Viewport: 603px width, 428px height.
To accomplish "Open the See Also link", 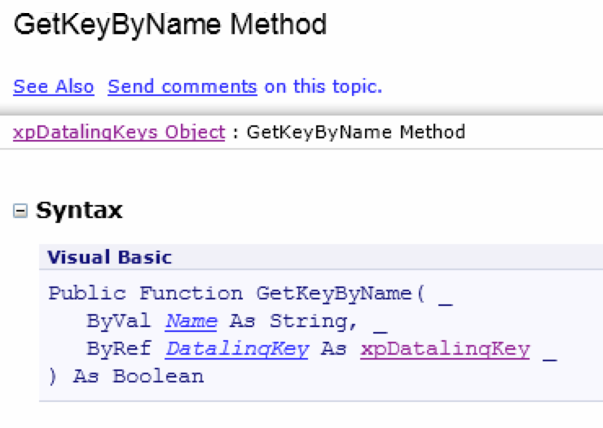I will (54, 86).
